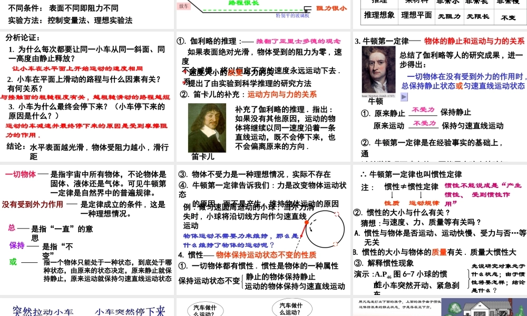Click the table cell '无限长'
This screenshot has width=527, height=316.
pyautogui.click(x=478, y=16)
